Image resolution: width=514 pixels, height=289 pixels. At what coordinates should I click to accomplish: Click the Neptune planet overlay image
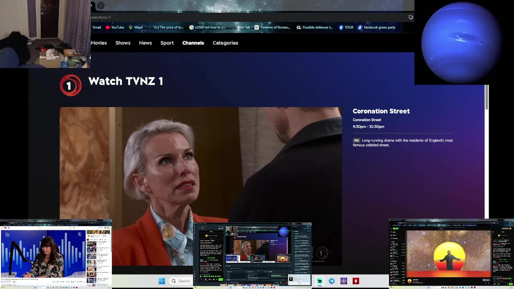(461, 43)
